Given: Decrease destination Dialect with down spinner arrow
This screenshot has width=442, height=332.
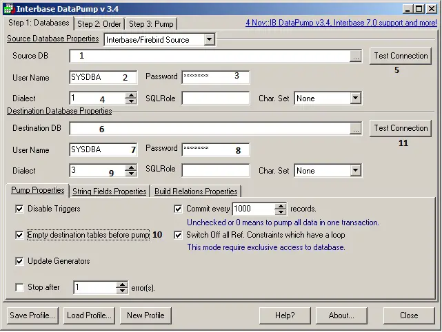Looking at the screenshot, I should tap(131, 174).
